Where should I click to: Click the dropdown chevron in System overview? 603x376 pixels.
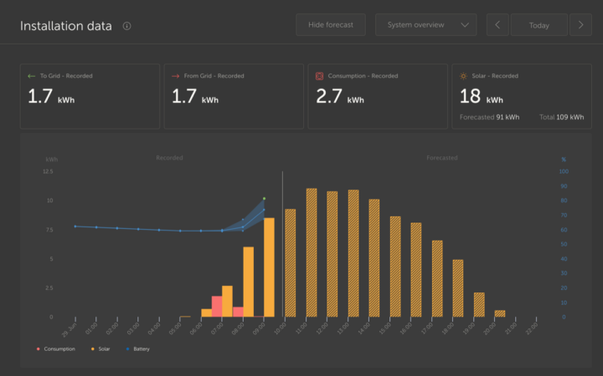[x=465, y=25]
